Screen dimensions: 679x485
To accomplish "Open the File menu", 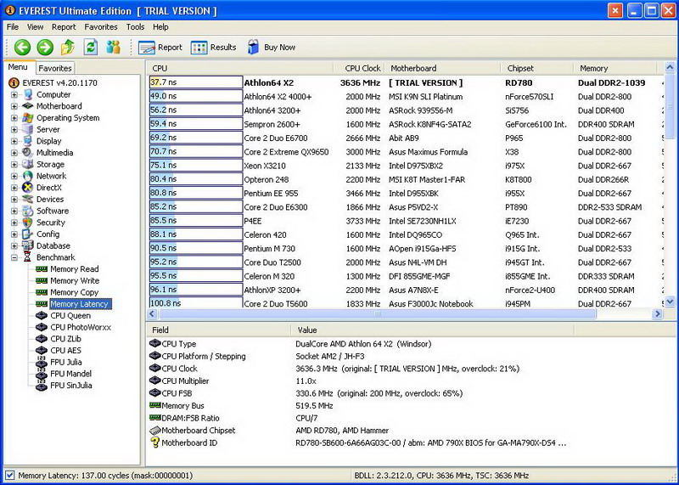I will [x=13, y=27].
